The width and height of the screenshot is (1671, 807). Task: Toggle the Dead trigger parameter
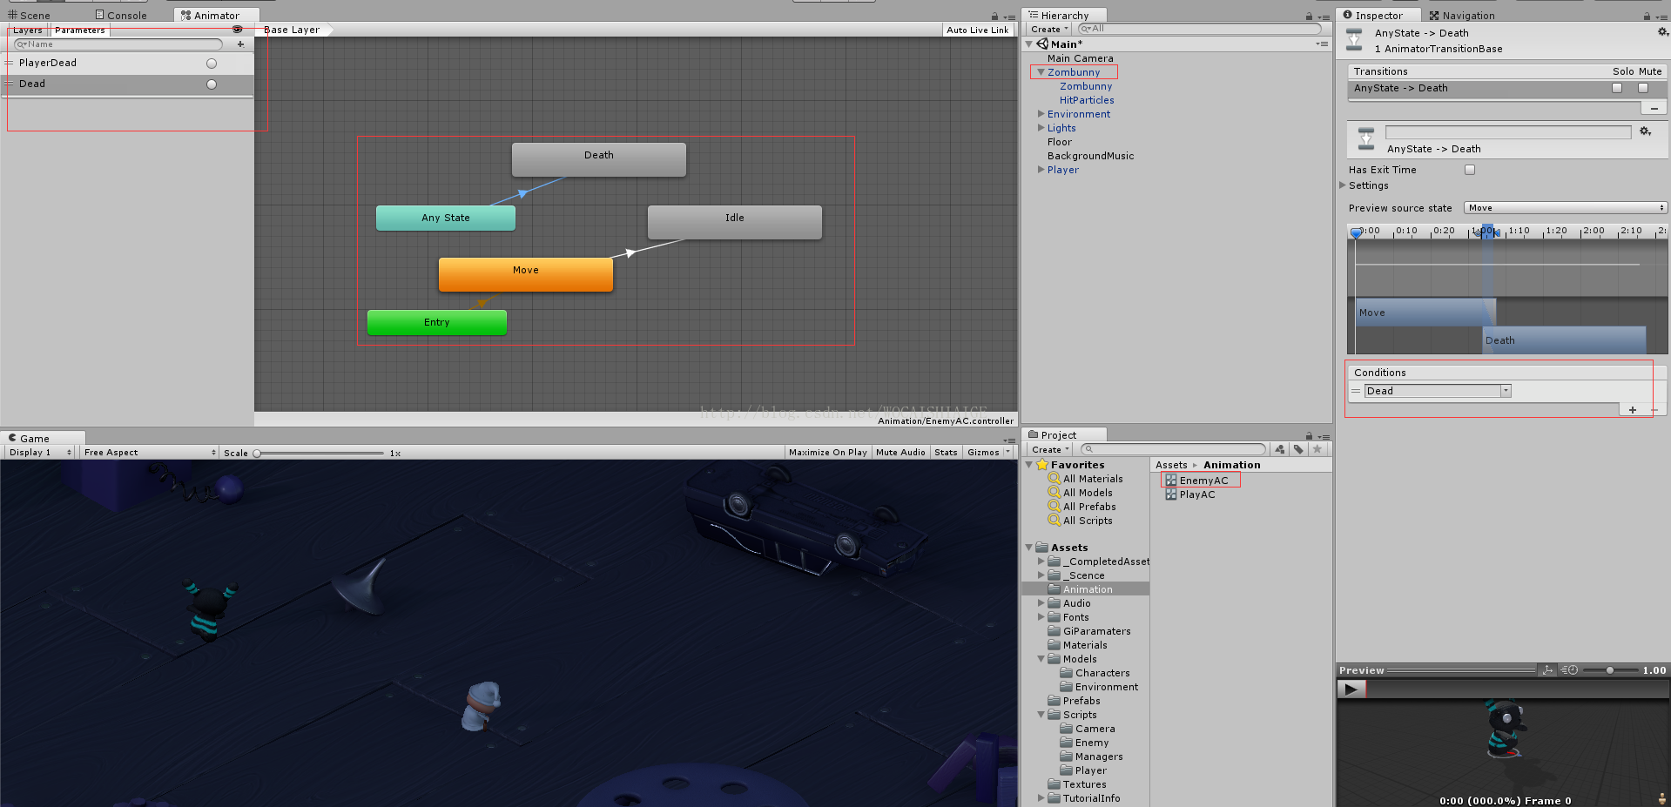[212, 84]
